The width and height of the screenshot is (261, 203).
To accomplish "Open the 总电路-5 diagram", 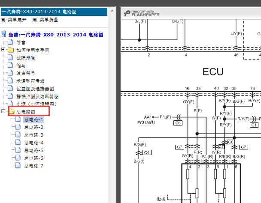I will click(x=33, y=150).
